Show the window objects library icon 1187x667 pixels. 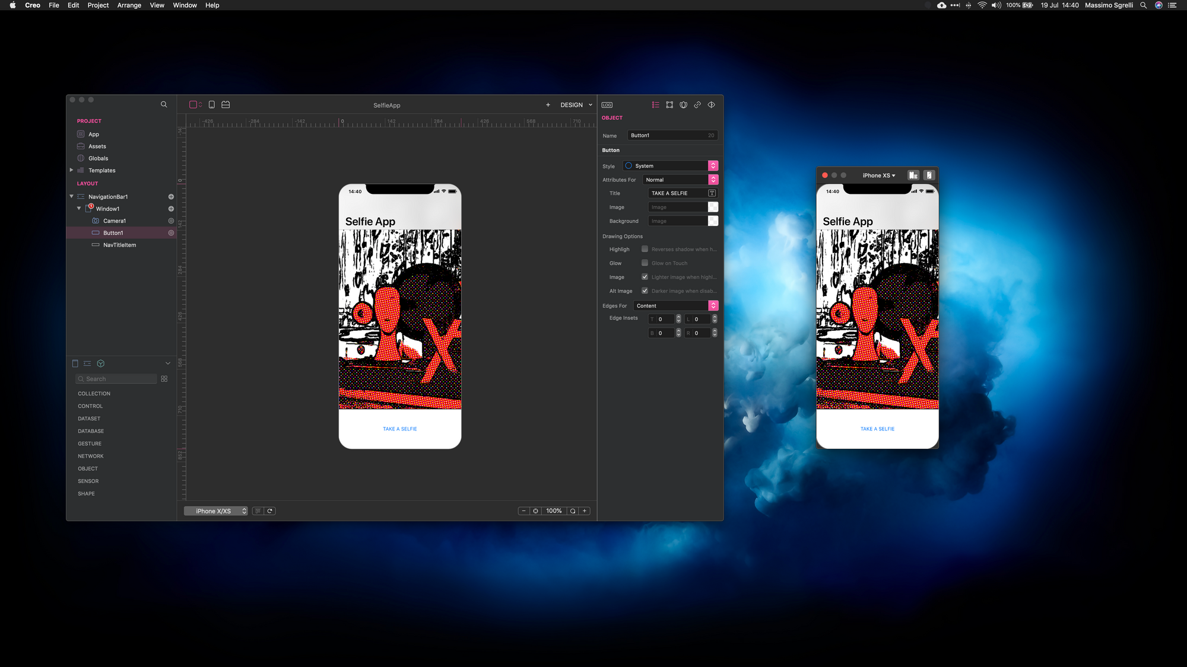click(x=75, y=363)
